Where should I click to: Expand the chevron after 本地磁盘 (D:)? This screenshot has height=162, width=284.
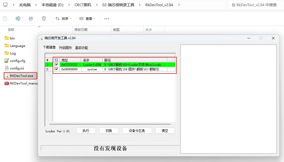(69, 5)
